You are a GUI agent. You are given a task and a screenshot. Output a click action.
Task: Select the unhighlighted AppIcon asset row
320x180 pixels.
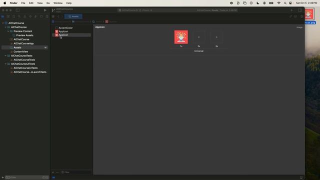pos(63,31)
